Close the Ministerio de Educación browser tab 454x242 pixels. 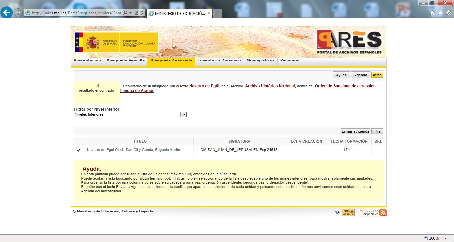click(209, 13)
